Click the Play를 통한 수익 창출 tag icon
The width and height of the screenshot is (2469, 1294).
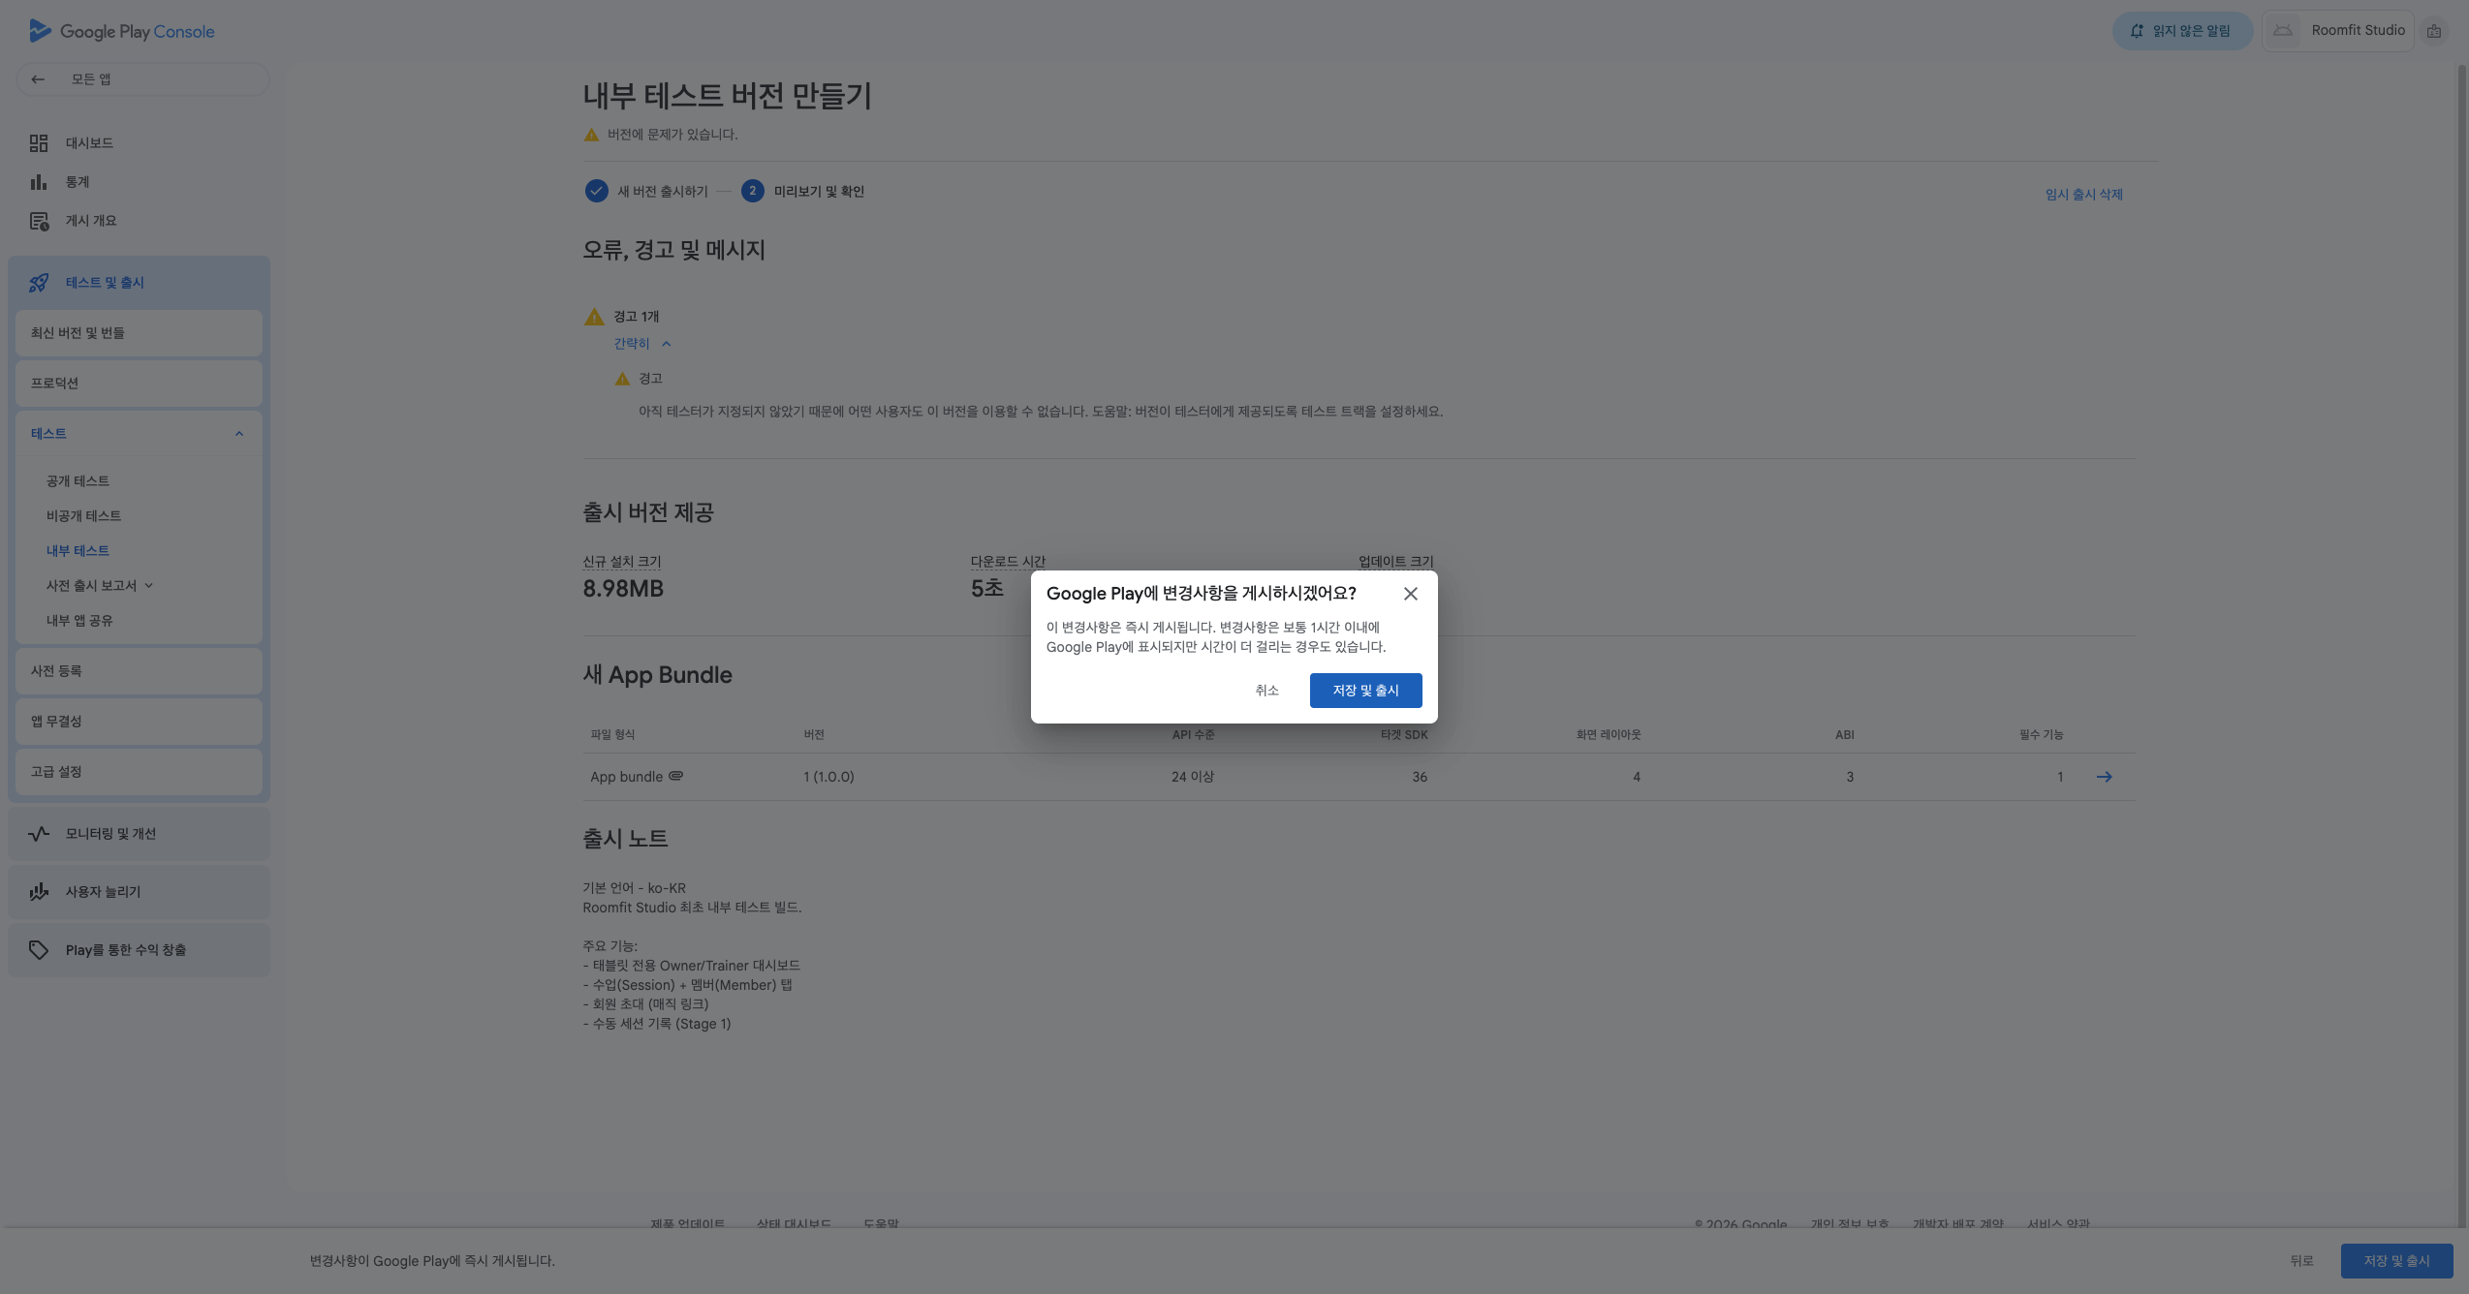coord(39,950)
